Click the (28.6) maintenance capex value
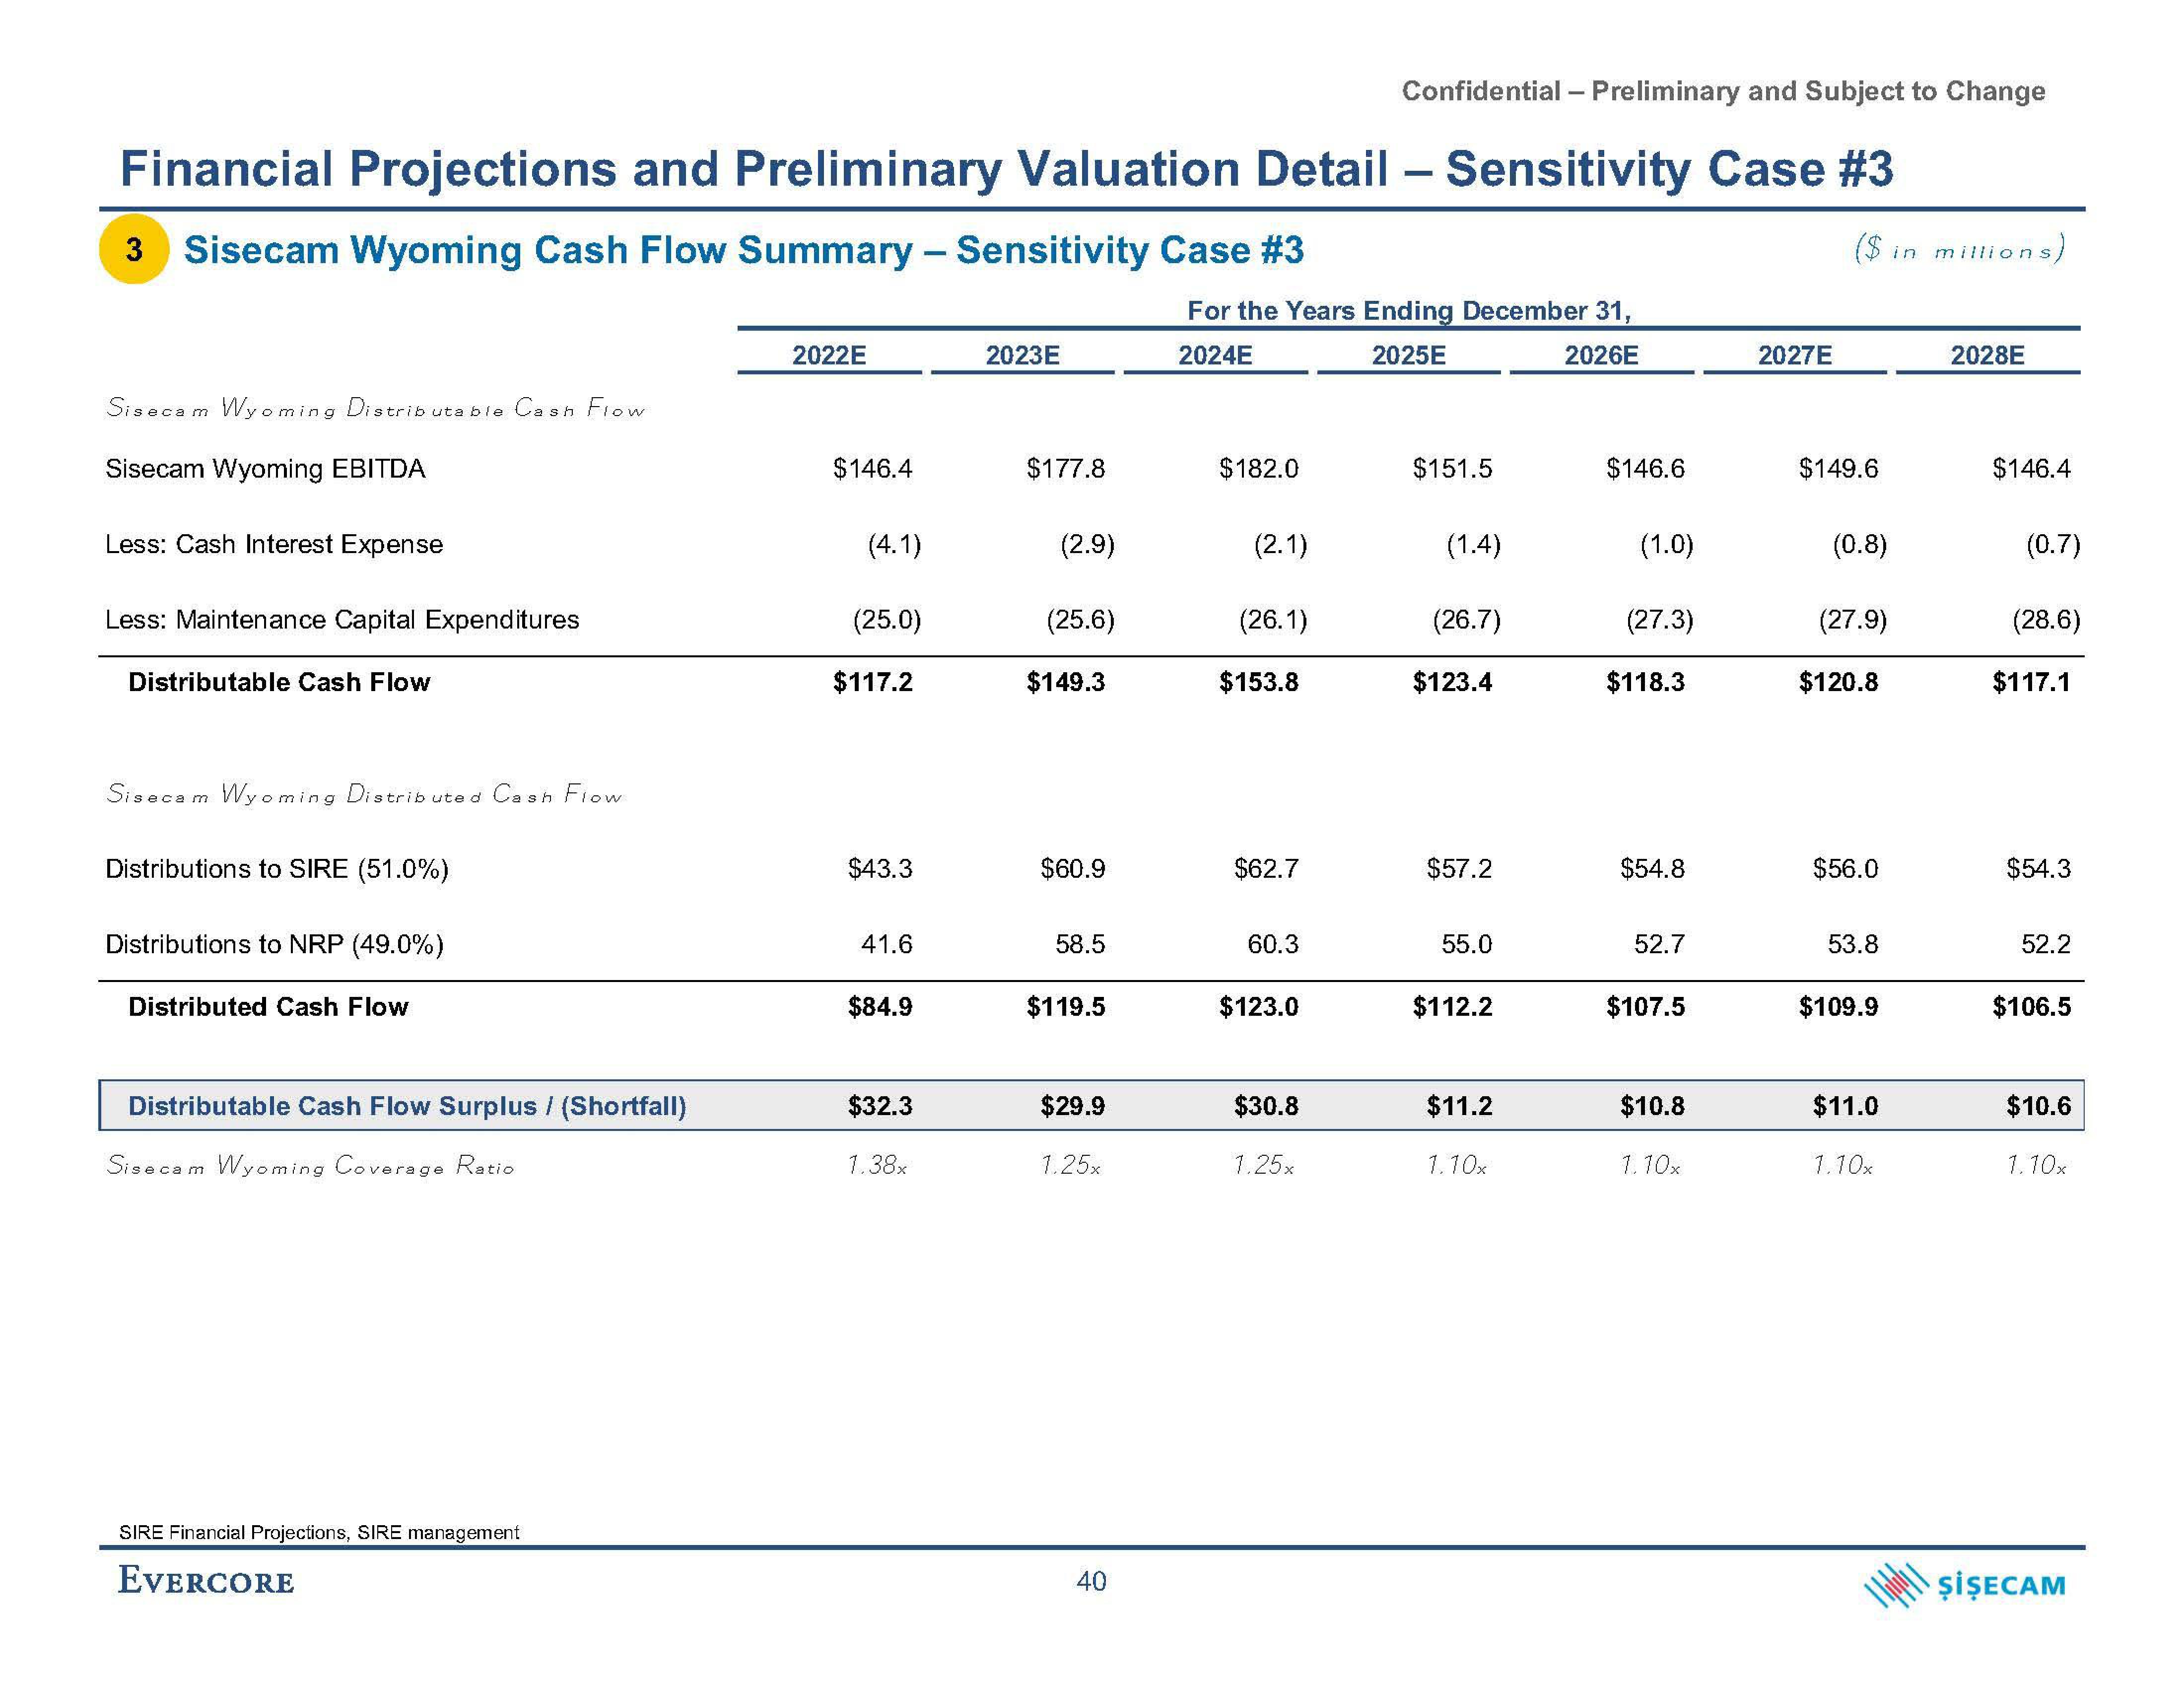The height and width of the screenshot is (1688, 2184). tap(2046, 620)
